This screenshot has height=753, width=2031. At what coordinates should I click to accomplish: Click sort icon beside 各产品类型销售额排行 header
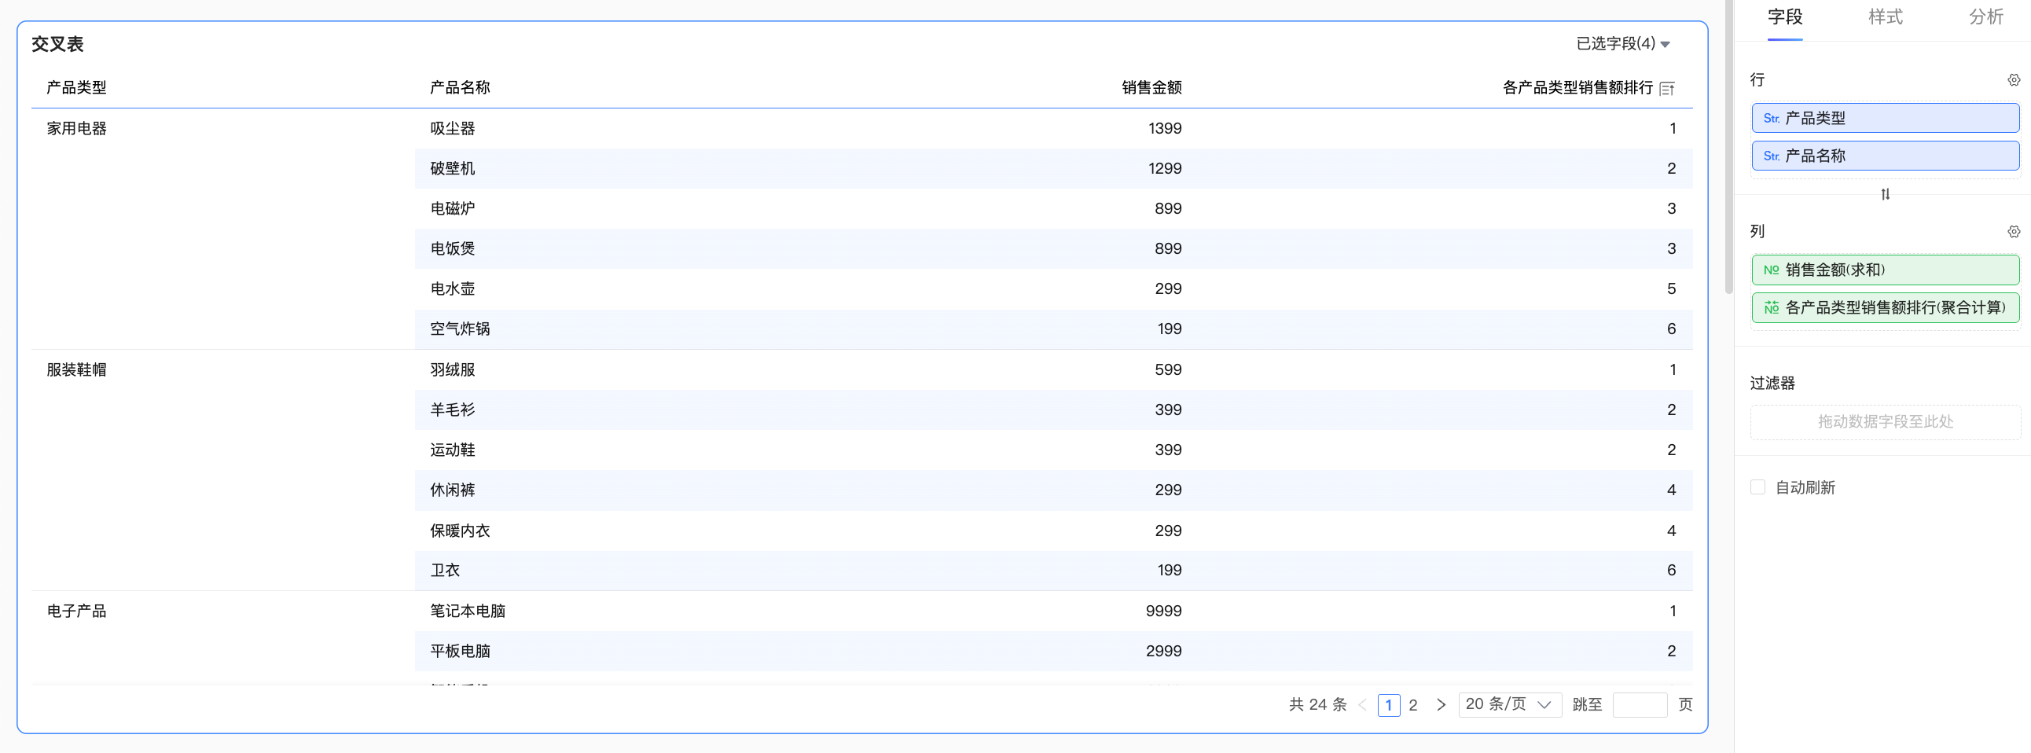(1667, 88)
